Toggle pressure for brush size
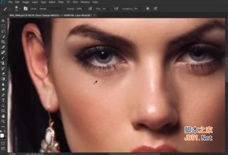The height and width of the screenshot is (155, 228). (x=155, y=9)
